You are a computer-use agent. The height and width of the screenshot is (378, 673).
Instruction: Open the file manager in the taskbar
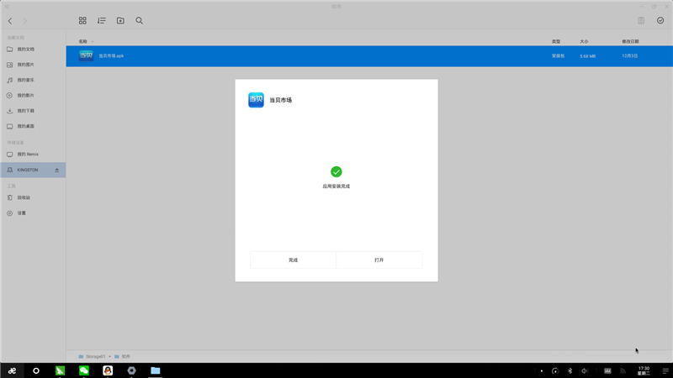tap(156, 370)
